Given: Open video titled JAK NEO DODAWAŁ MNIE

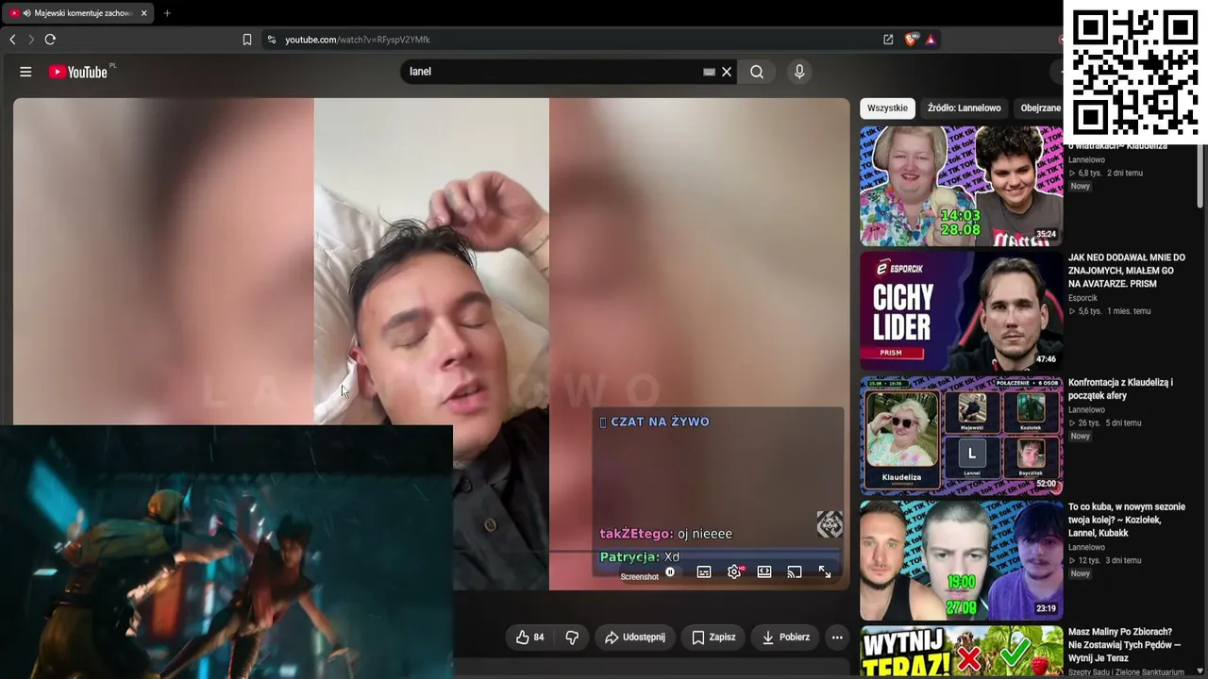Looking at the screenshot, I should [x=1127, y=271].
